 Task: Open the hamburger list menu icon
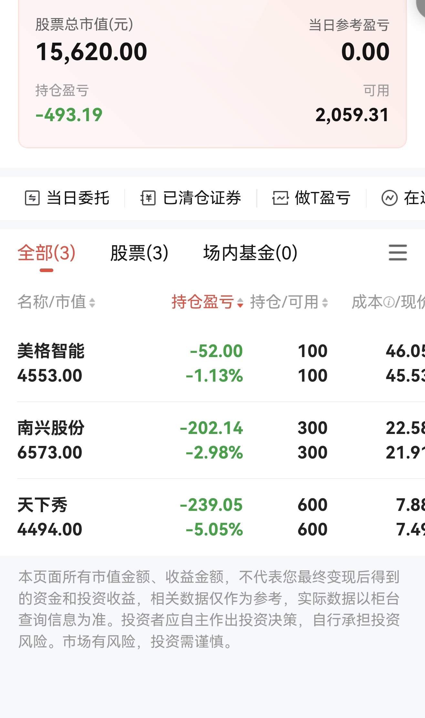click(398, 252)
